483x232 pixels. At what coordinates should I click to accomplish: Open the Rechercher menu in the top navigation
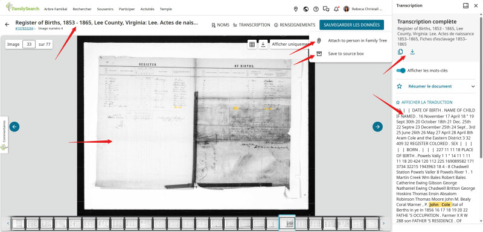(x=82, y=9)
